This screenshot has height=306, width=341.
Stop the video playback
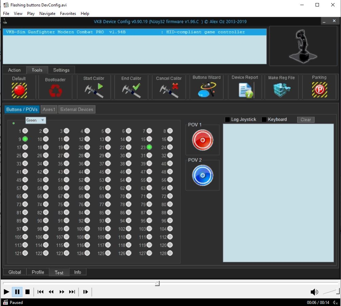click(28, 292)
